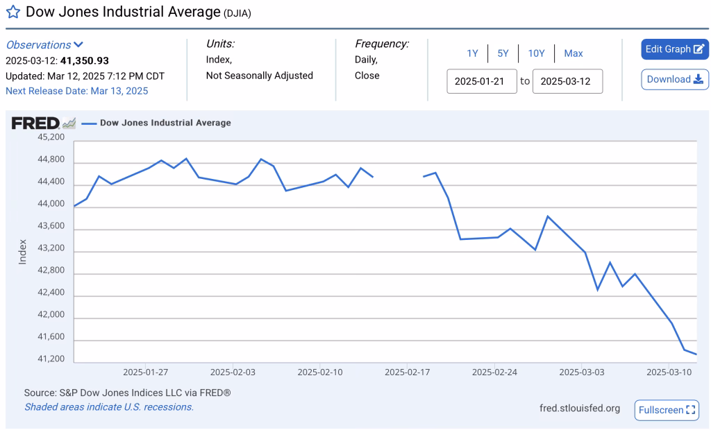This screenshot has height=430, width=711.
Task: Click the 41,350.93 observation value
Action: 84,61
